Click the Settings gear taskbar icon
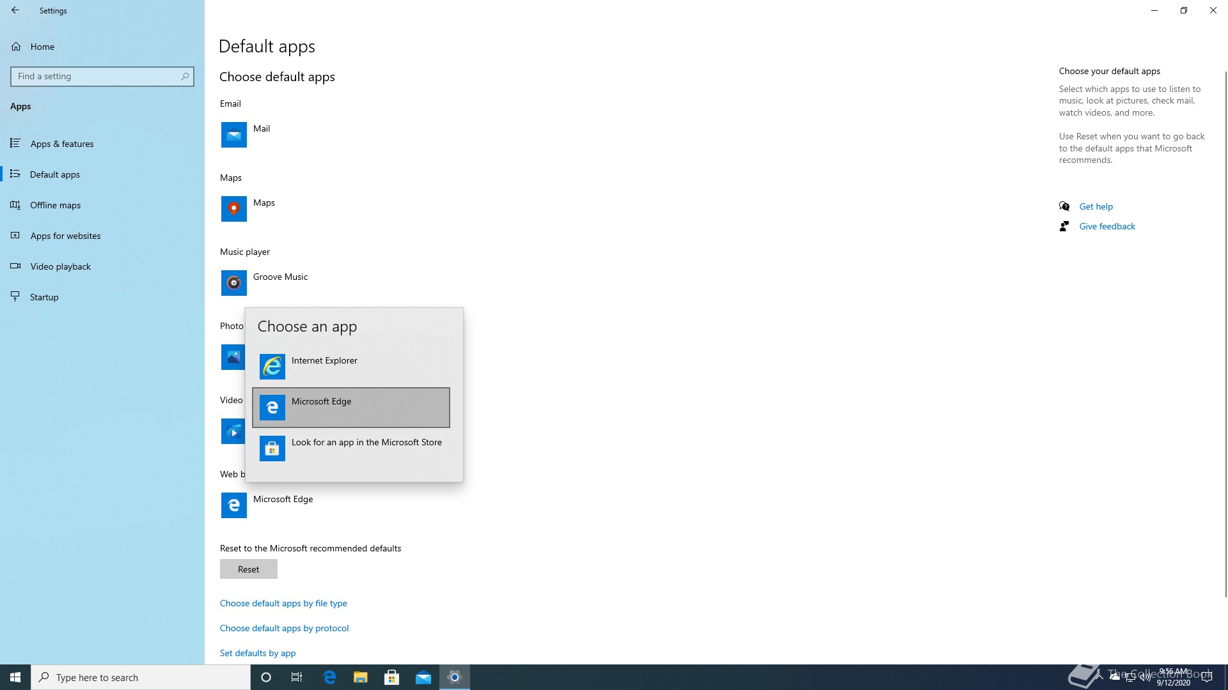 (x=455, y=677)
